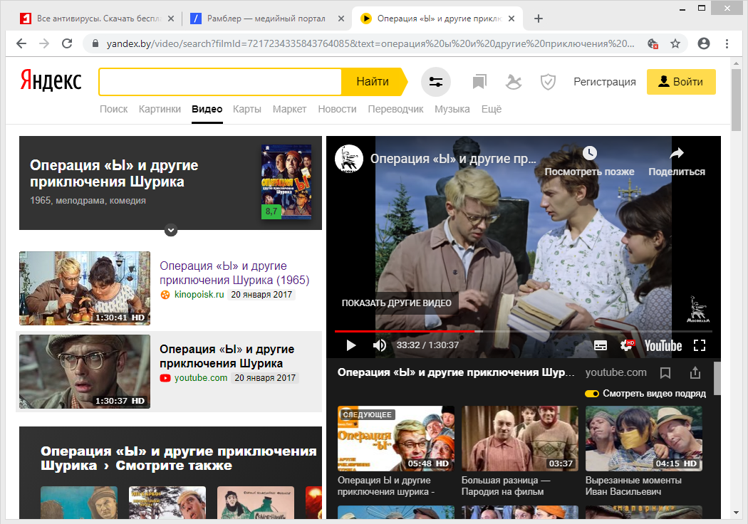Focus the Yandex search input field

pos(220,82)
